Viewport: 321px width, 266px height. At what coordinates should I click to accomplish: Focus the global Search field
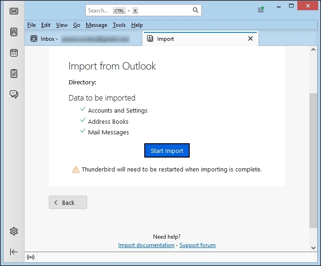(x=143, y=10)
